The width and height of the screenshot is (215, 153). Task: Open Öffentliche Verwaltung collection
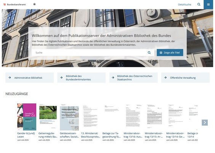click(x=185, y=78)
